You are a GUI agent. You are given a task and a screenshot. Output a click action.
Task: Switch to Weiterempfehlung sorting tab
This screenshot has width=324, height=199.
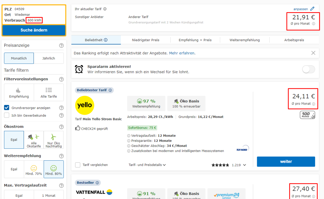245,40
